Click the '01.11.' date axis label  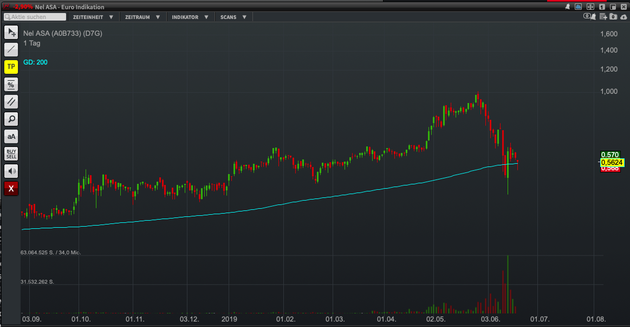tap(135, 319)
